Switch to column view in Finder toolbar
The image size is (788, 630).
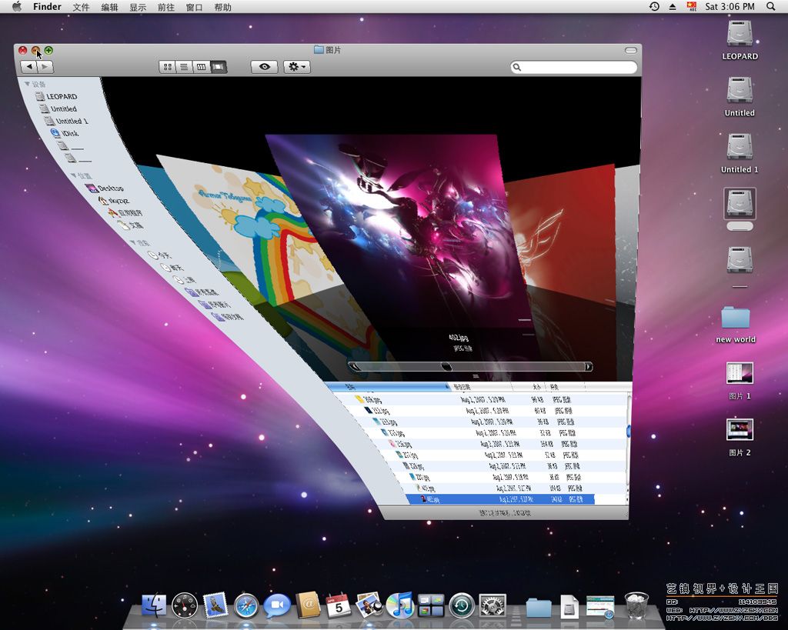[x=201, y=67]
